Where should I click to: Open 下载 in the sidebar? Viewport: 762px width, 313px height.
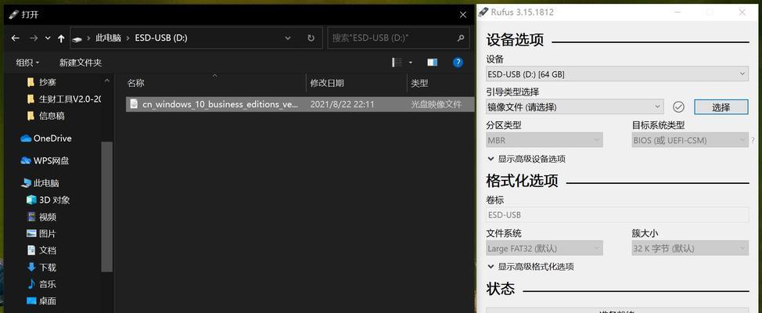point(41,268)
